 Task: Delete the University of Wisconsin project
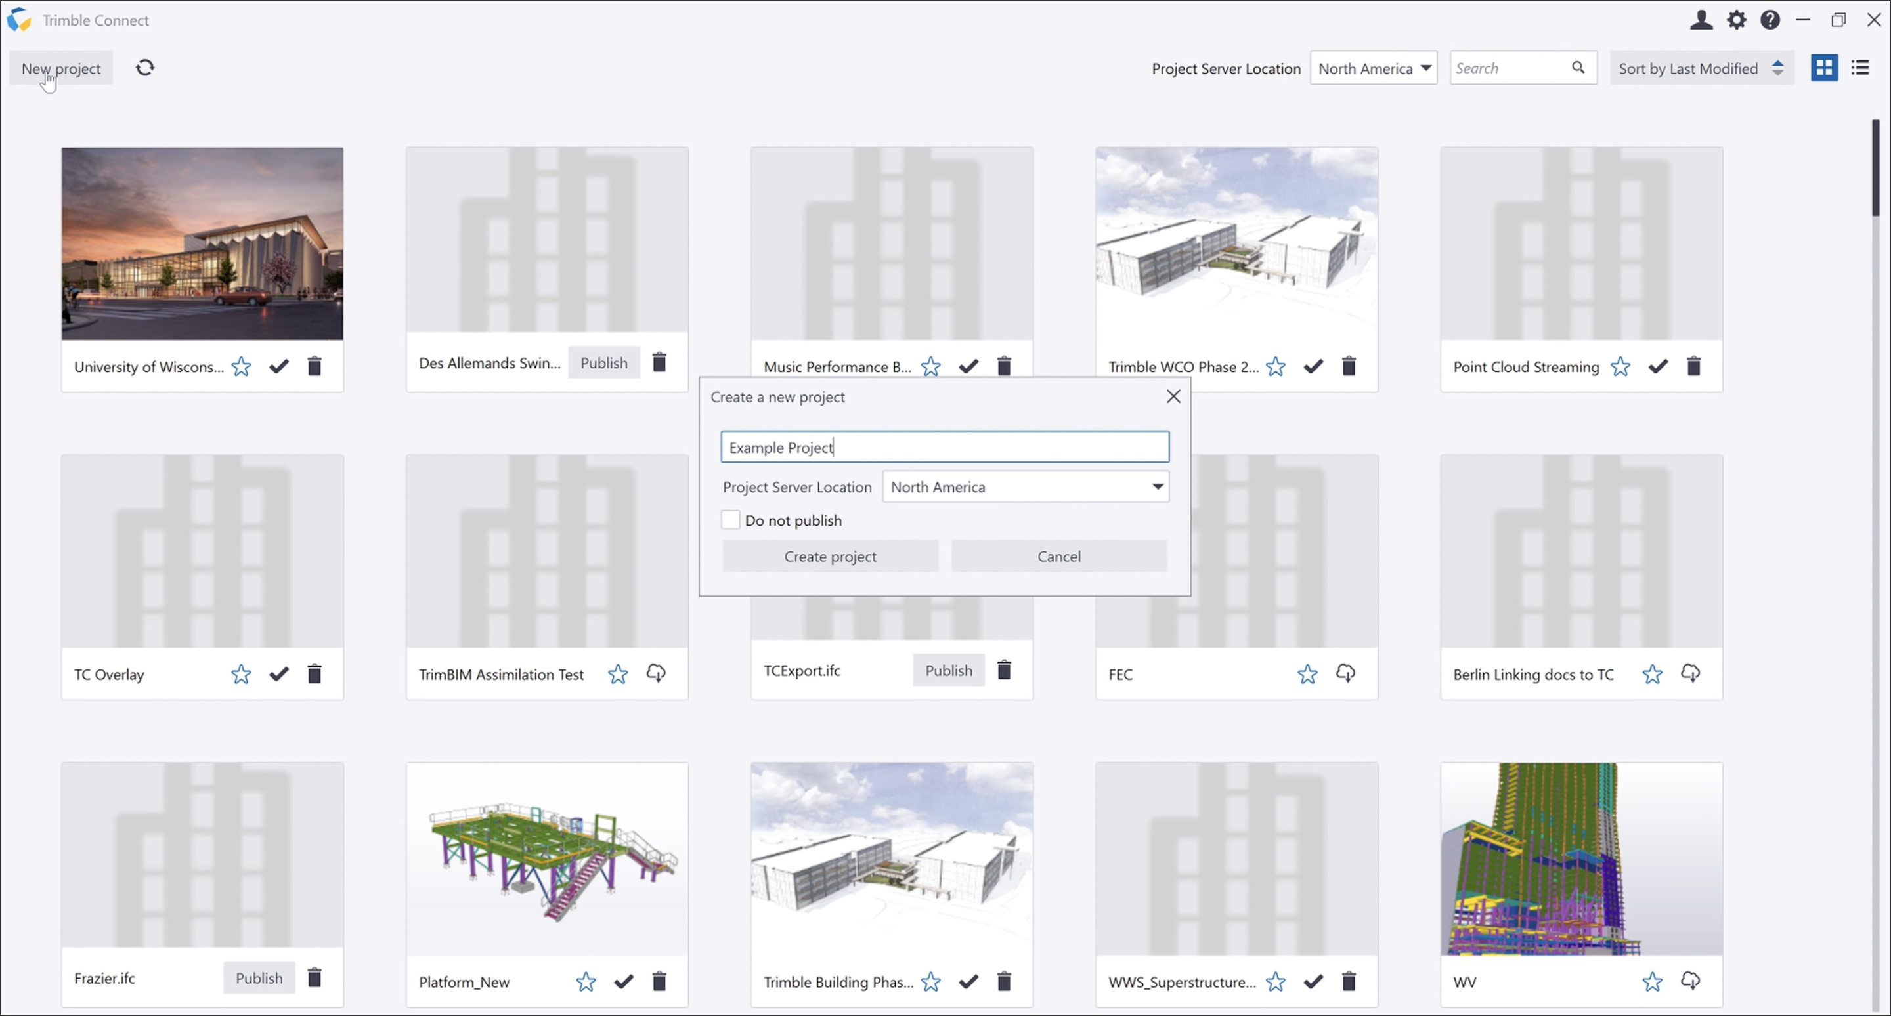pyautogui.click(x=315, y=366)
